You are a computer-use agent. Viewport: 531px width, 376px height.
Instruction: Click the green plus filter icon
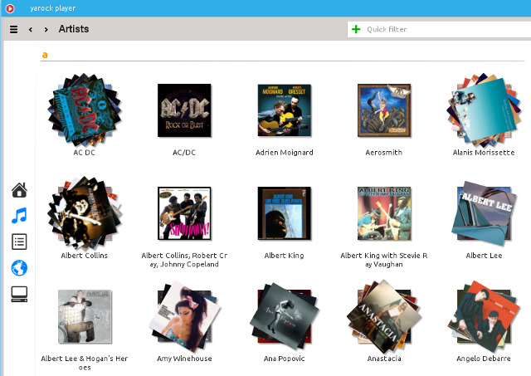[356, 30]
